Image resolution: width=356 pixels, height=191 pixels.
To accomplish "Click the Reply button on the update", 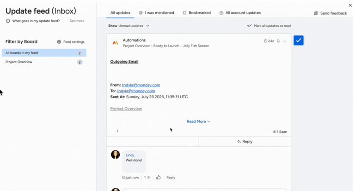I will (245, 141).
